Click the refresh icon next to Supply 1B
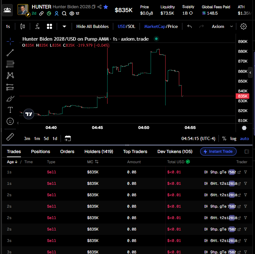Image resolution: width=255 pixels, height=254 pixels. coord(191,13)
